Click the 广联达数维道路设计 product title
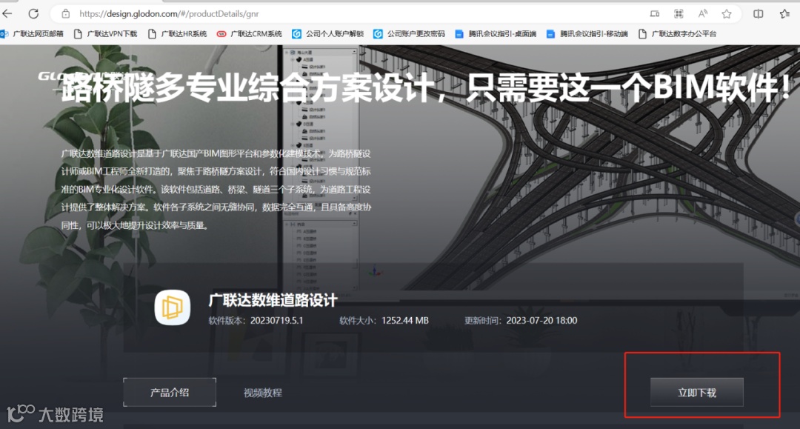 click(x=273, y=301)
